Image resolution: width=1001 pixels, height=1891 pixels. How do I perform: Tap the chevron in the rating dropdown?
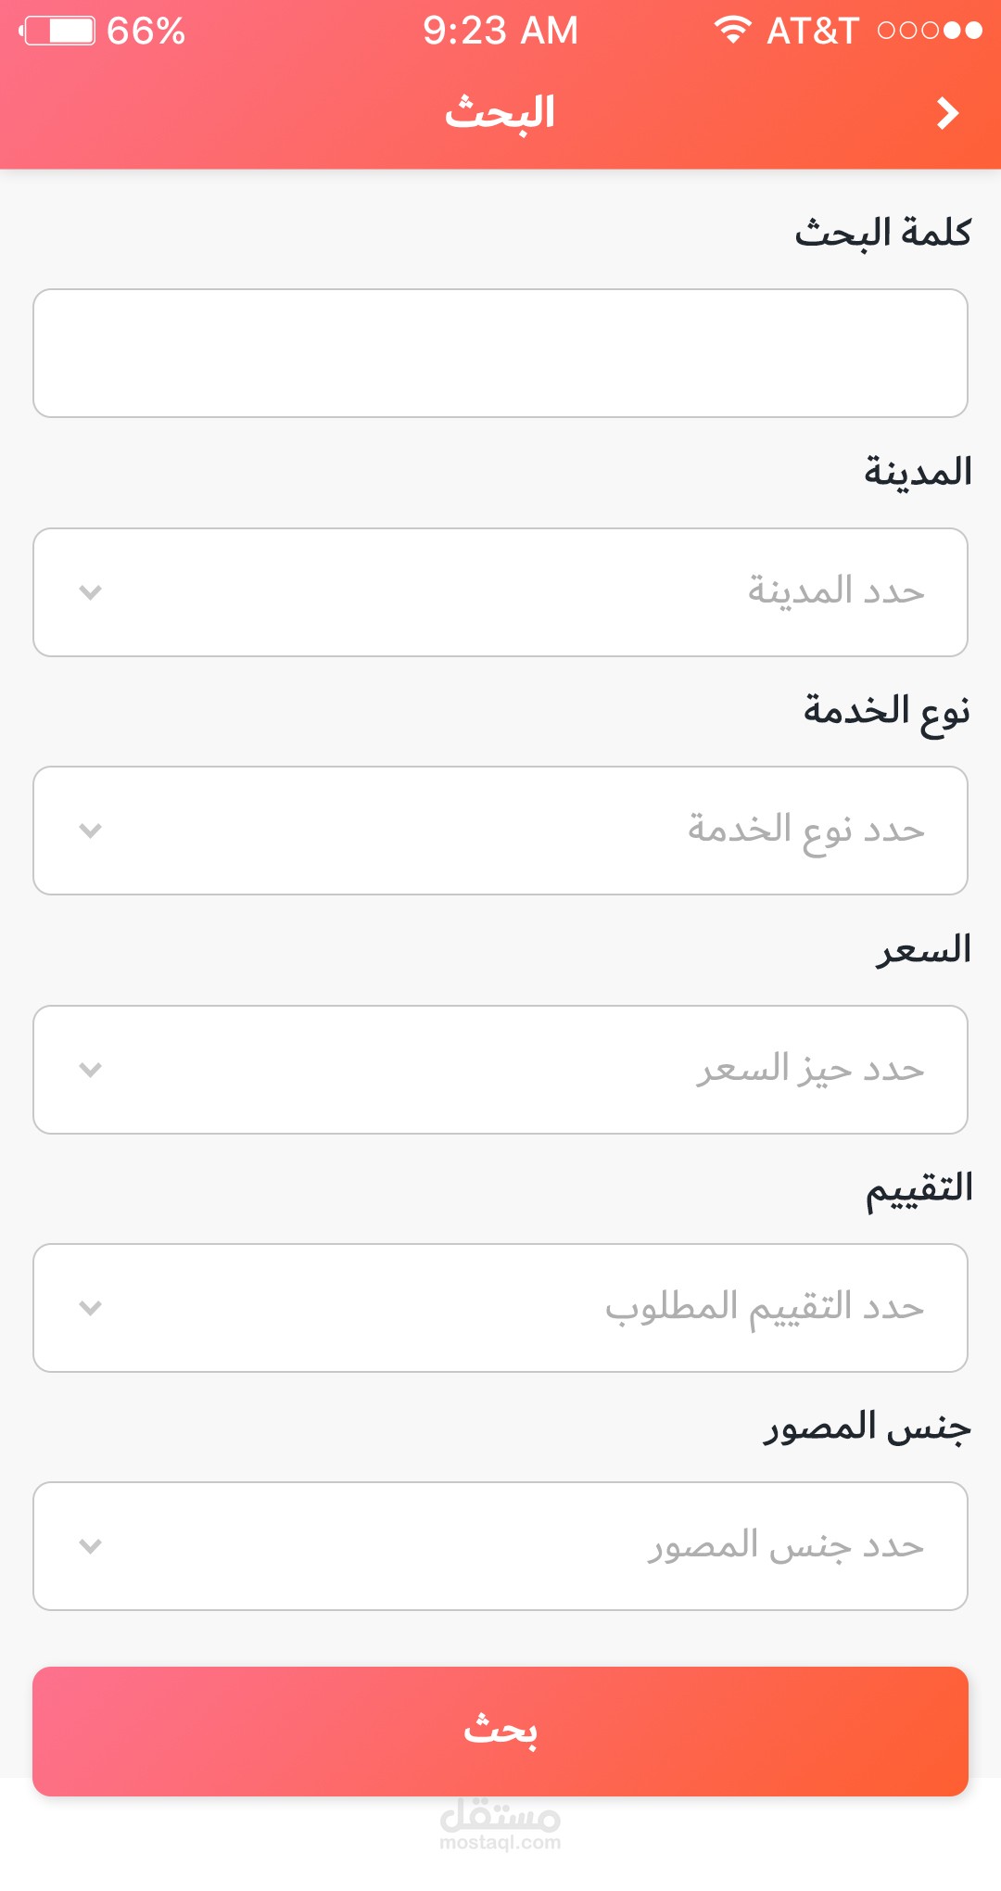90,1308
